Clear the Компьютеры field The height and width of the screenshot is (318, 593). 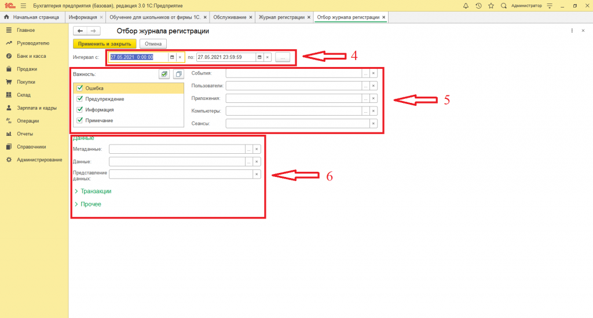[374, 111]
